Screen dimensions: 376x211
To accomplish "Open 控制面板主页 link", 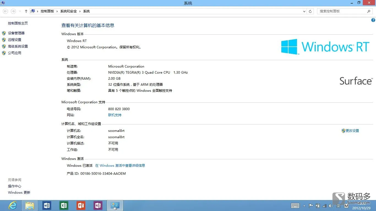I will (x=18, y=23).
